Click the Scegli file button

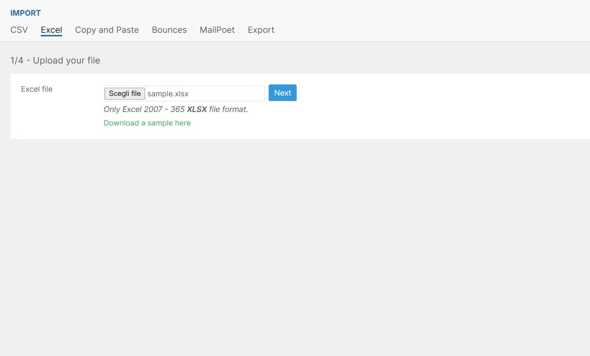click(125, 94)
